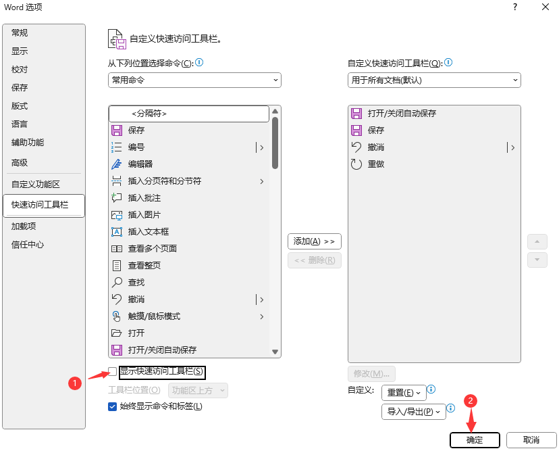This screenshot has width=559, height=453.
Task: Click the command list scrollbar down arrow
Action: coord(275,352)
